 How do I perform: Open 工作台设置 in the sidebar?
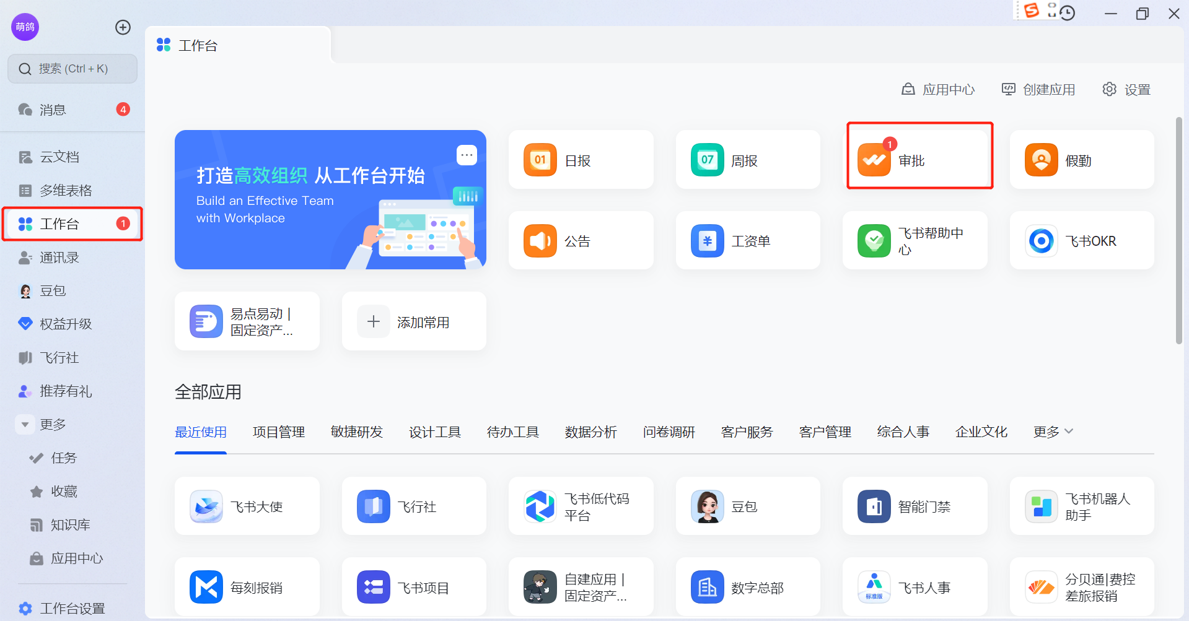pyautogui.click(x=61, y=608)
